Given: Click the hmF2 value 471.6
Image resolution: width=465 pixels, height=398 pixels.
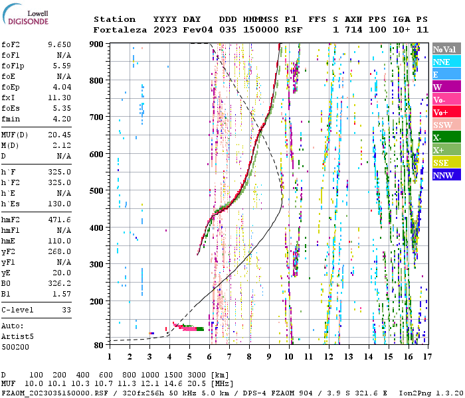Looking at the screenshot, I should [x=59, y=220].
